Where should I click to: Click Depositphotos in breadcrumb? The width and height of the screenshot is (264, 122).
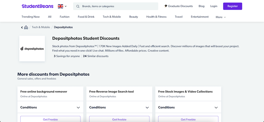(63, 27)
